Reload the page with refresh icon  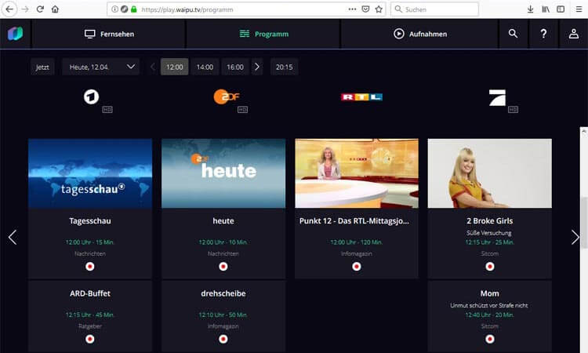point(40,9)
